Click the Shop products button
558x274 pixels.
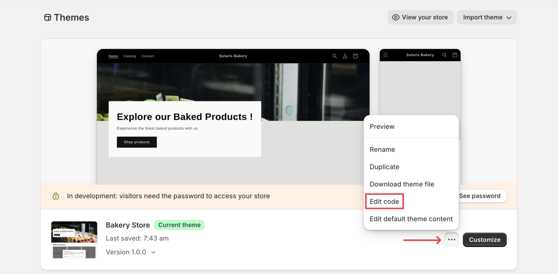pyautogui.click(x=137, y=142)
